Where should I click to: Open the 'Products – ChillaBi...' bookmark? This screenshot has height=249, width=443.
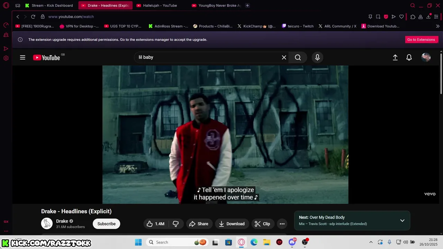pos(213,26)
